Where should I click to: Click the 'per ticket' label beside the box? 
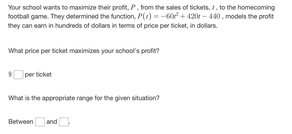[38, 74]
